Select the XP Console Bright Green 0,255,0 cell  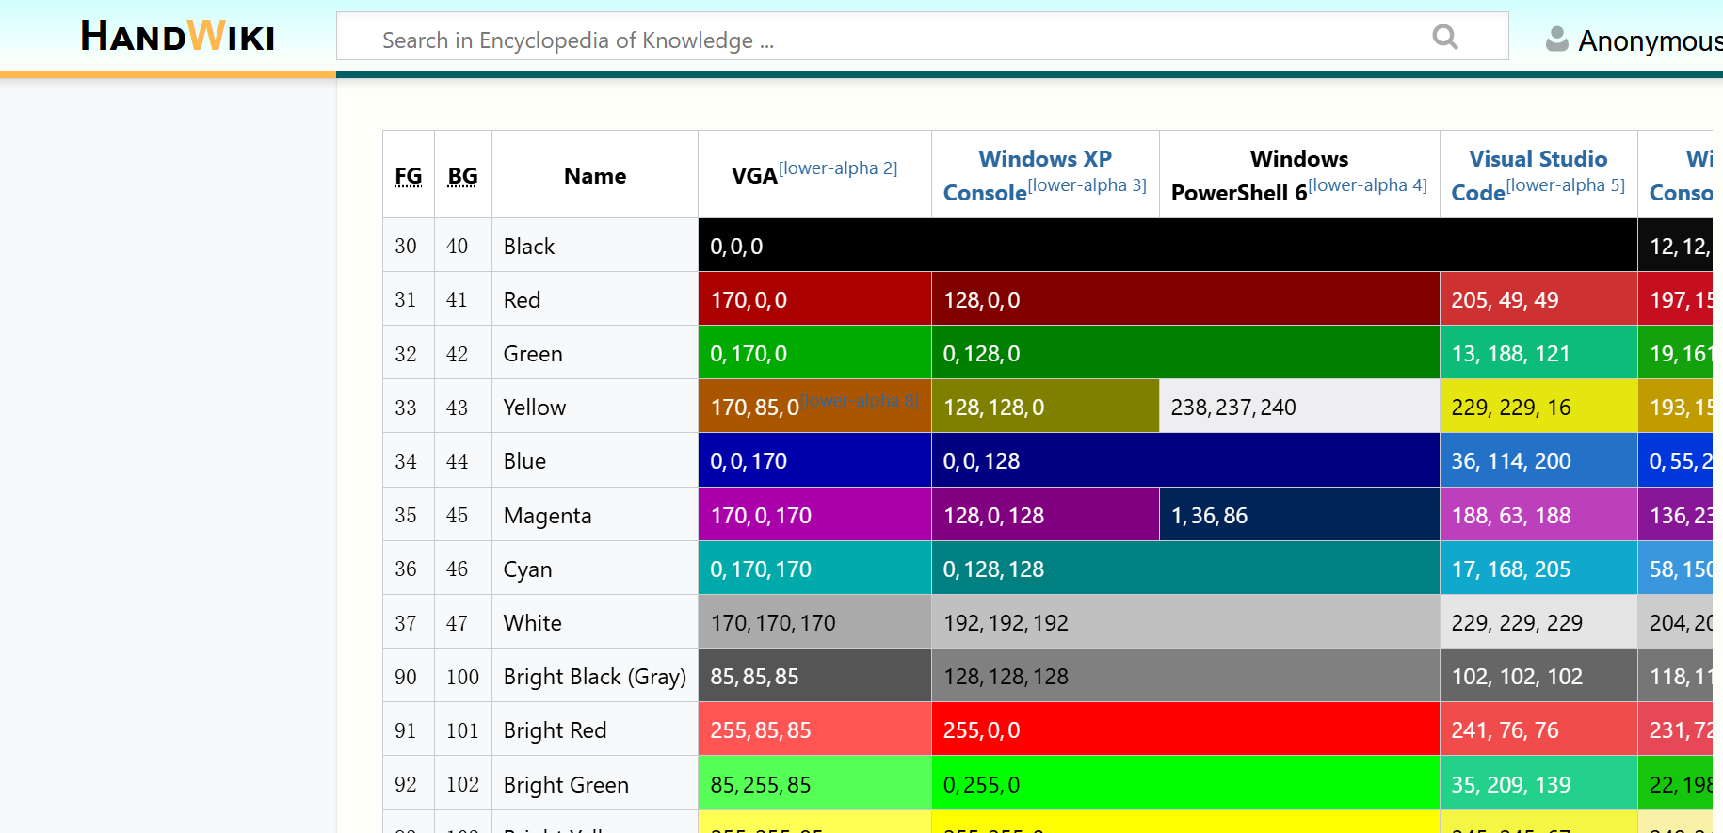coord(1185,784)
